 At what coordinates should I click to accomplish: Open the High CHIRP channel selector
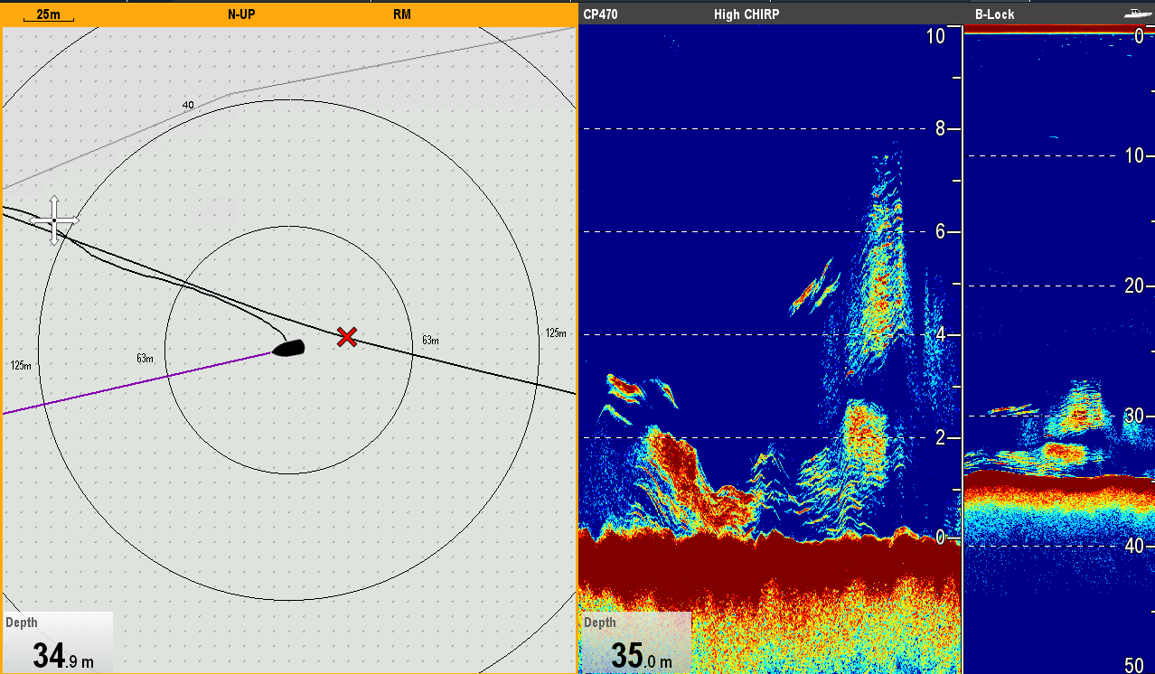tap(746, 14)
